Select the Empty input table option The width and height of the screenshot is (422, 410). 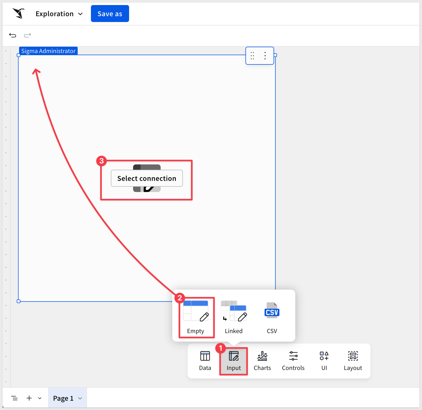196,317
